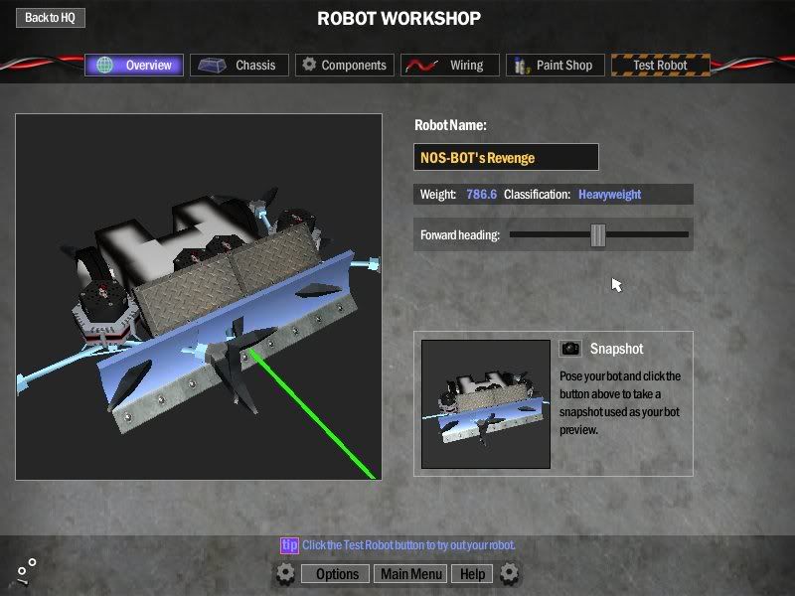Click the chassis block icon

pyautogui.click(x=212, y=66)
